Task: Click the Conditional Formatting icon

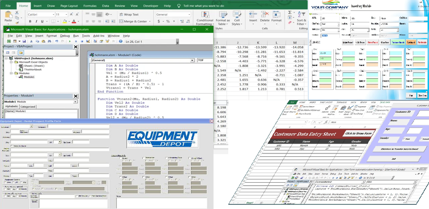Action: 205,15
